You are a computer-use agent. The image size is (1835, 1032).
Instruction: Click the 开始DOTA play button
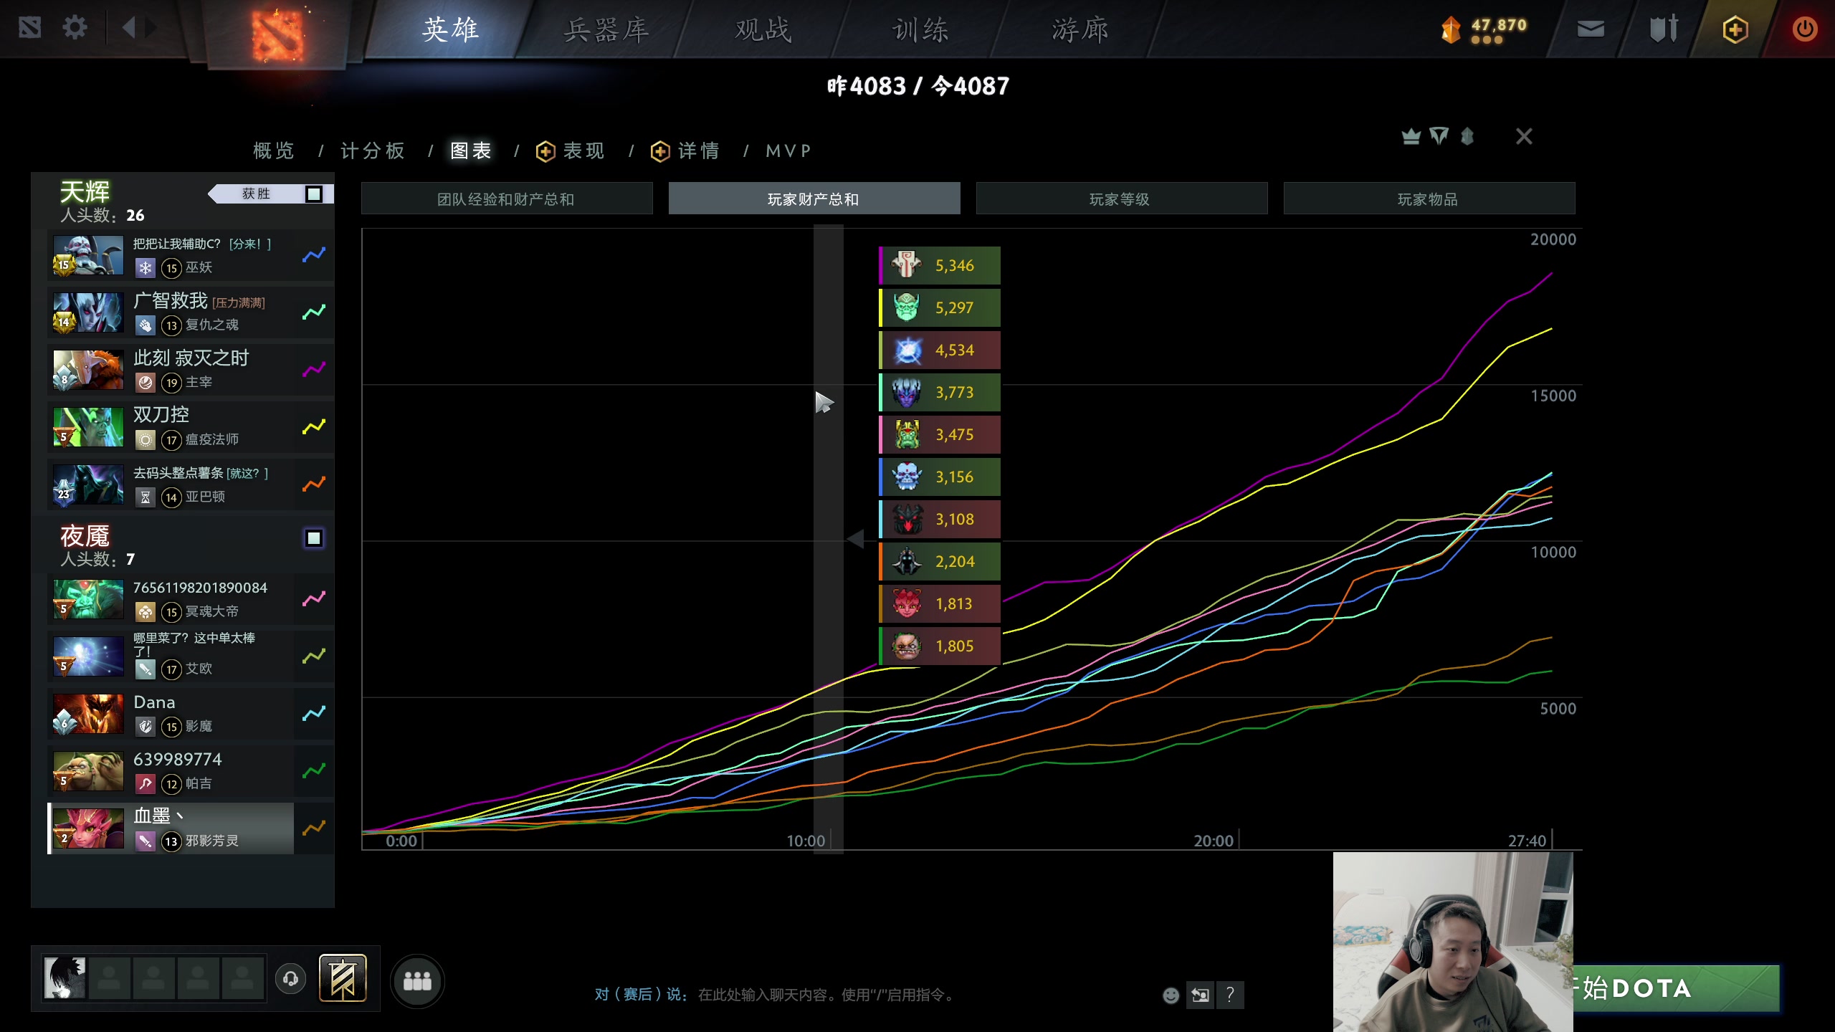click(1676, 988)
